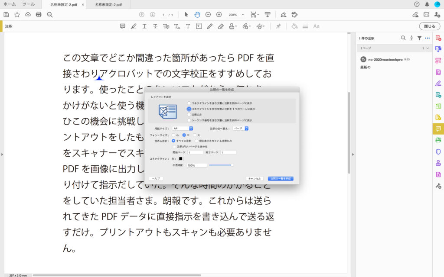Click the start page field
Image resolution: width=444 pixels, height=277 pixels.
click(x=196, y=152)
